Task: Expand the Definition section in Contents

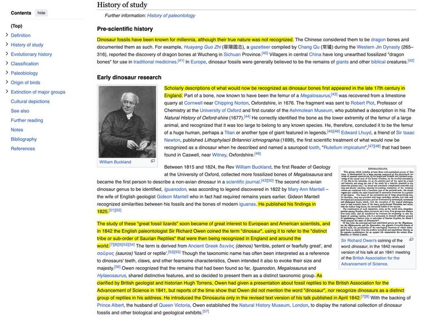Action: [x=7, y=35]
